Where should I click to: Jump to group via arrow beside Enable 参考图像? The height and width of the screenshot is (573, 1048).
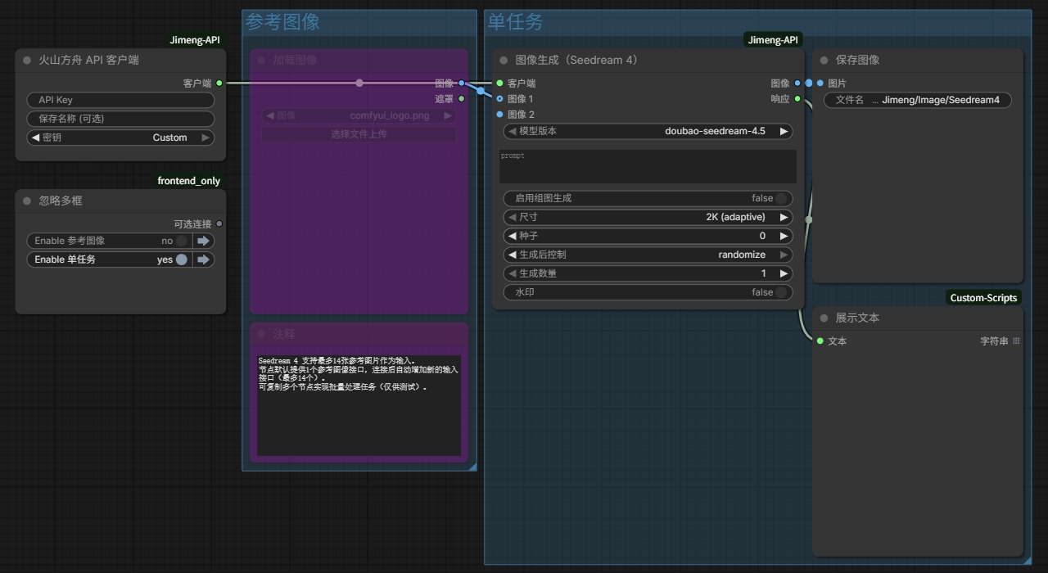click(x=204, y=241)
